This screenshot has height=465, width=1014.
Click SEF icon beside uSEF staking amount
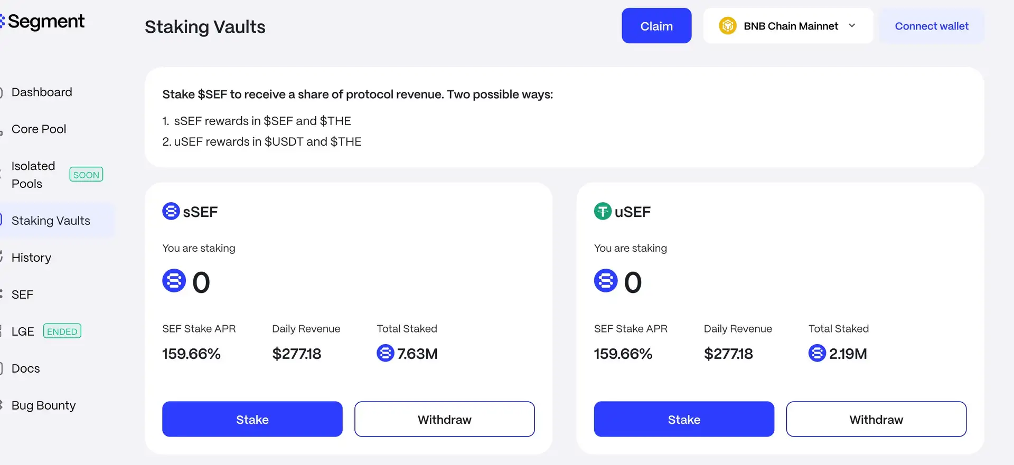(606, 281)
